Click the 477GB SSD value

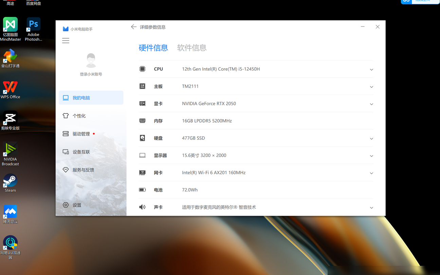[x=193, y=138]
